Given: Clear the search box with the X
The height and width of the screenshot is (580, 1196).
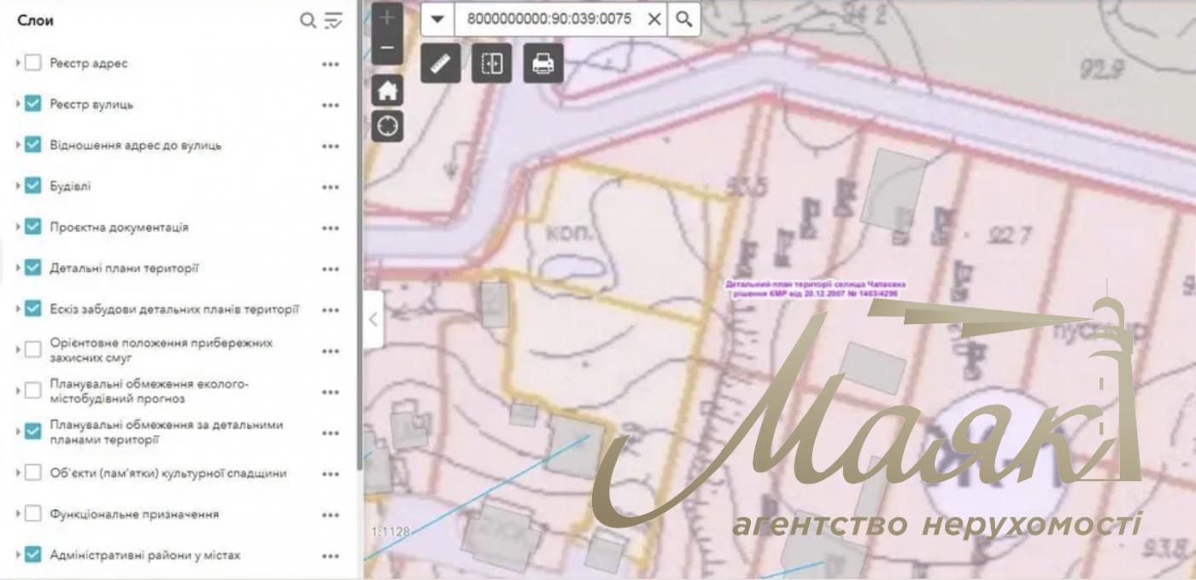Looking at the screenshot, I should coord(654,19).
